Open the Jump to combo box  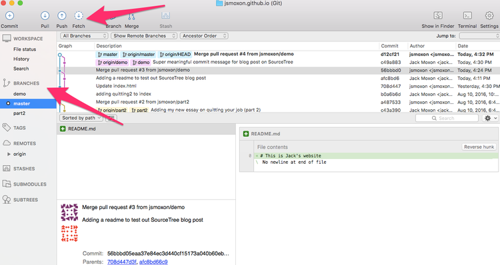(x=479, y=36)
